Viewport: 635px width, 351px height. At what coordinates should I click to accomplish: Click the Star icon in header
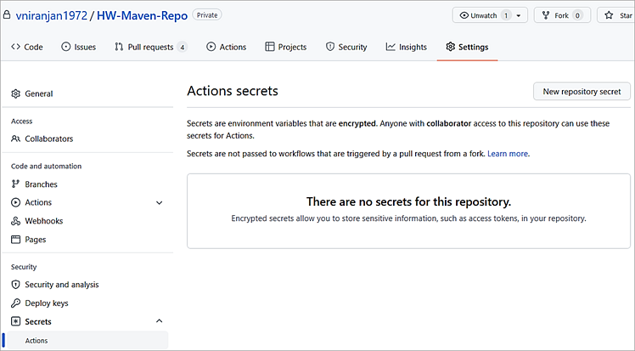pyautogui.click(x=609, y=15)
